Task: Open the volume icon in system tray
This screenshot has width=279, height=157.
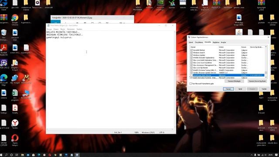Action: coord(265,155)
